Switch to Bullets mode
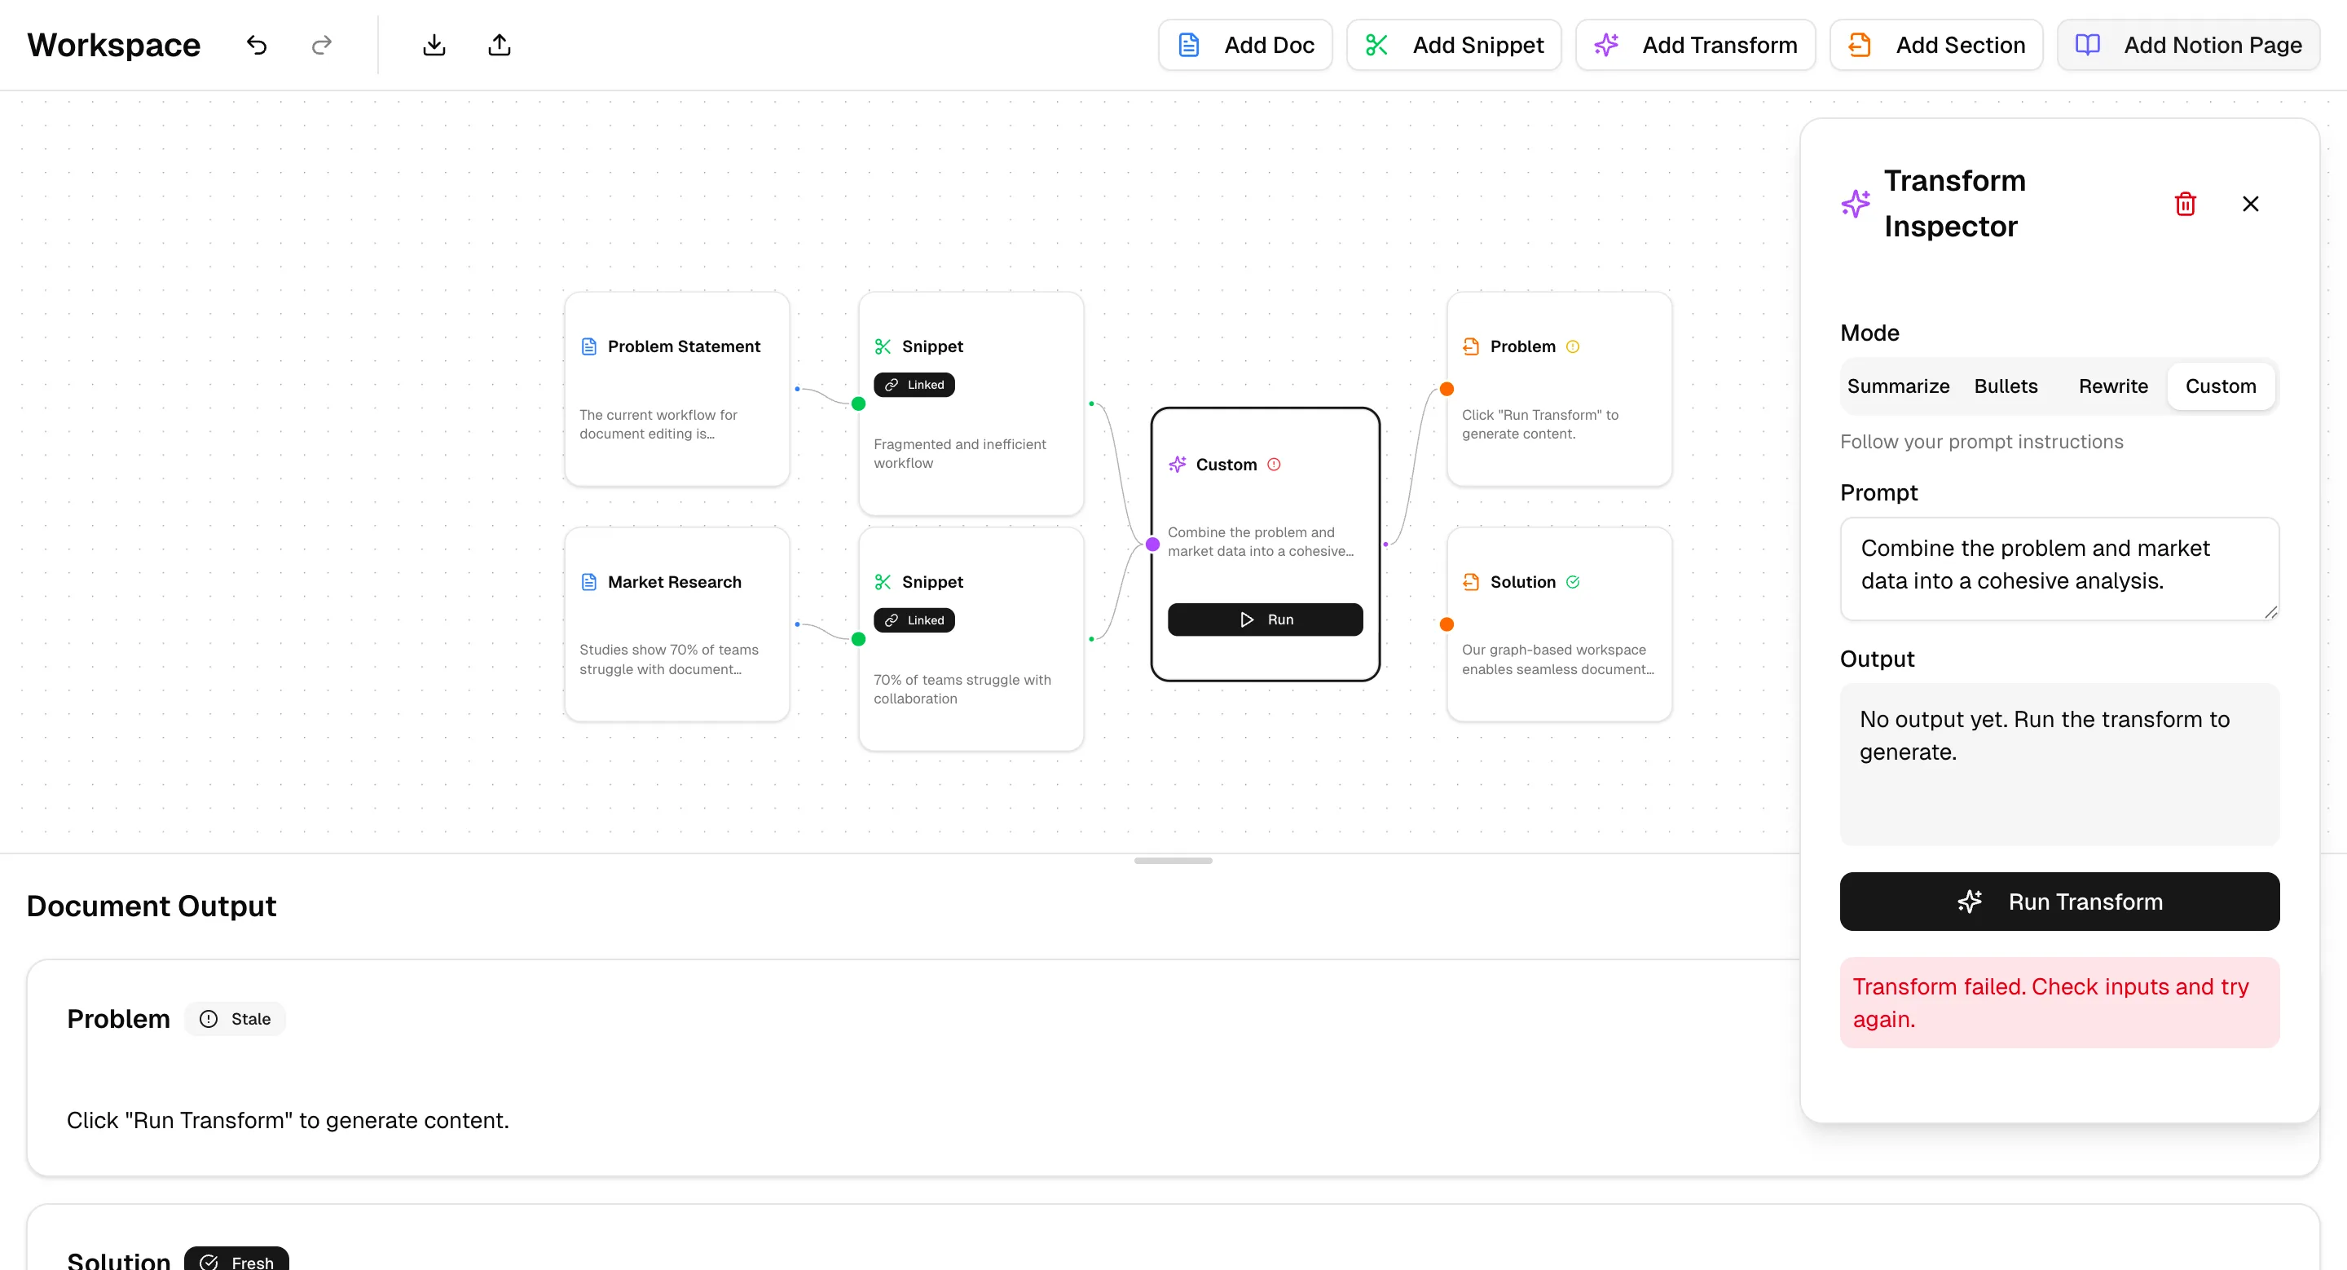 pos(2006,386)
